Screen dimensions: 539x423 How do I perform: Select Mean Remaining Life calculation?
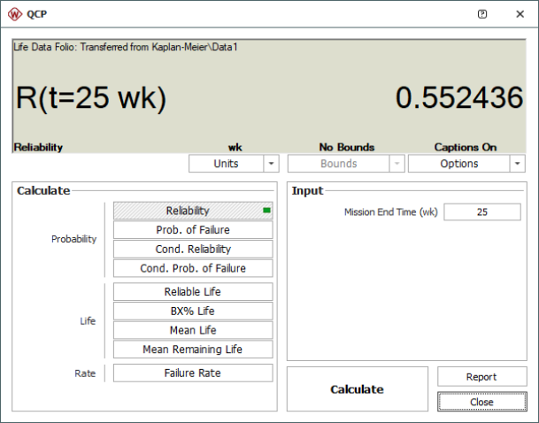click(x=193, y=350)
